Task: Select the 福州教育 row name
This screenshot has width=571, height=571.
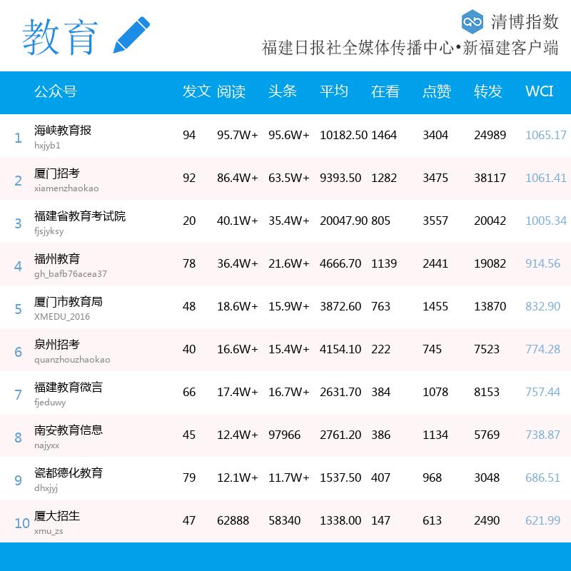Action: coord(57,259)
